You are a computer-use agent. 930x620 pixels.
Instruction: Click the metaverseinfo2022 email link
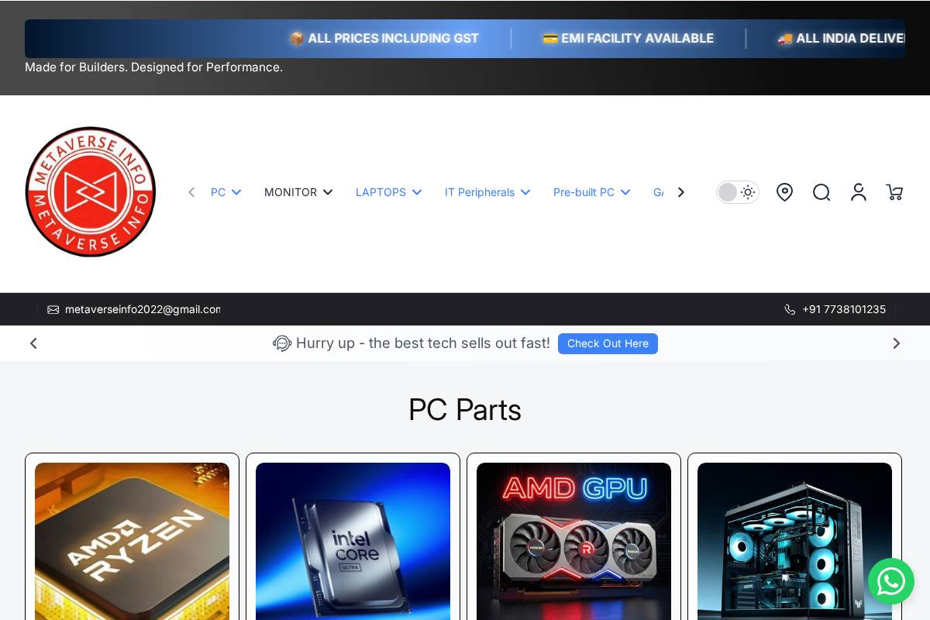(143, 309)
